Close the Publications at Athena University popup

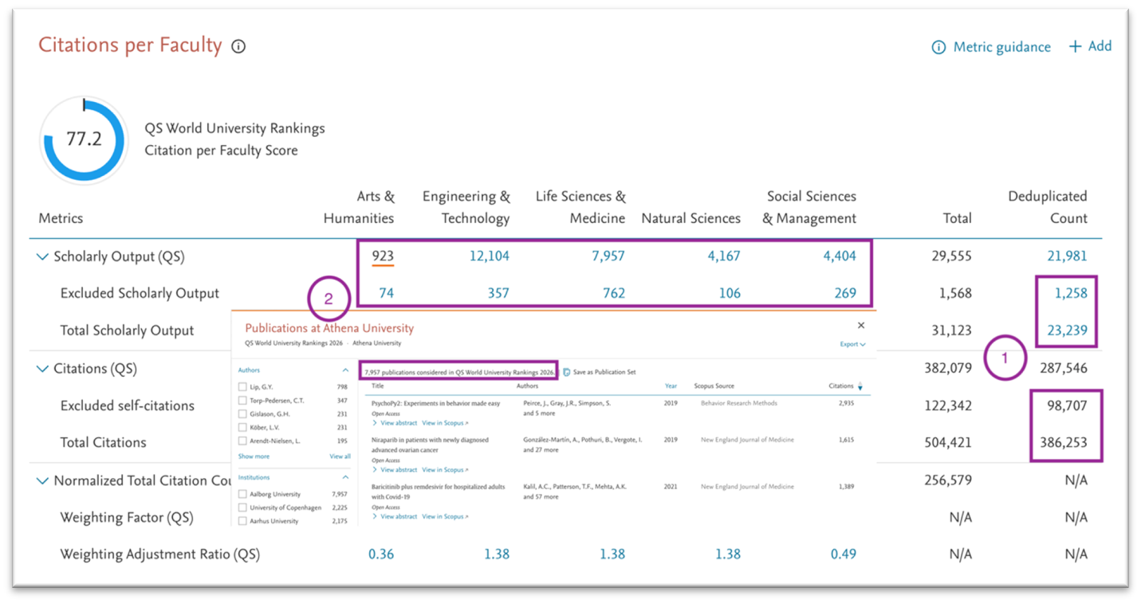click(x=861, y=325)
